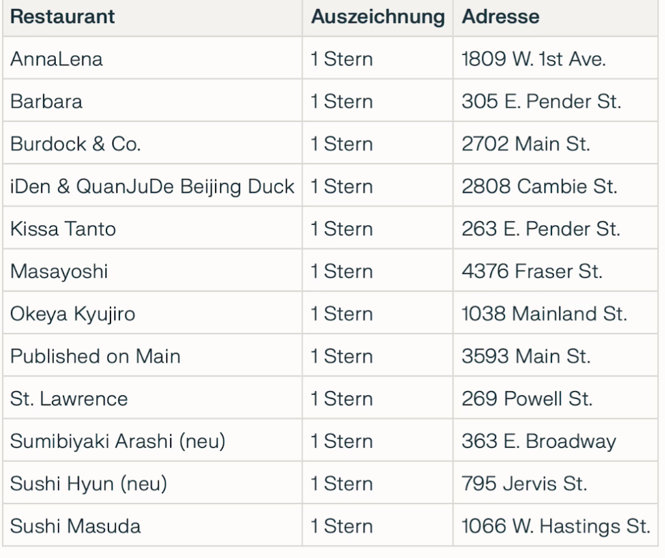
Task: Select the AnnaLena restaurant cell
Action: [56, 59]
